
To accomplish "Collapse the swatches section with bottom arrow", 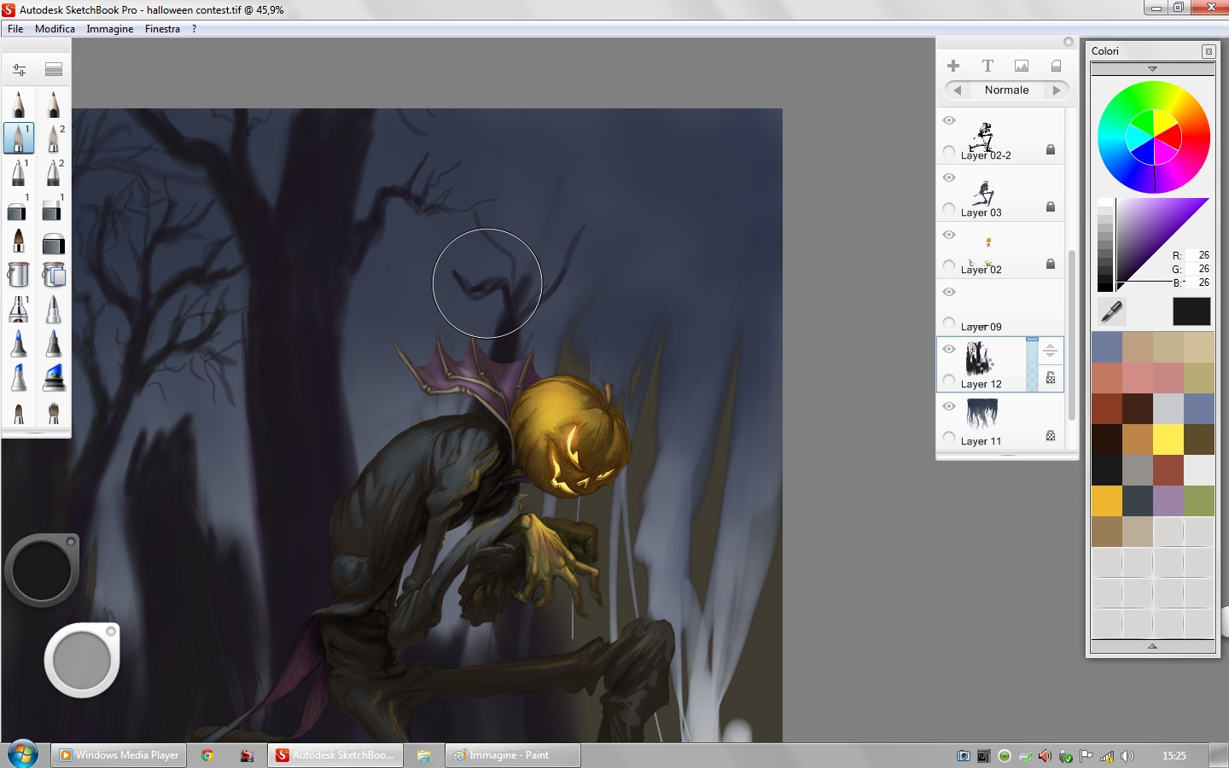I will pyautogui.click(x=1152, y=647).
